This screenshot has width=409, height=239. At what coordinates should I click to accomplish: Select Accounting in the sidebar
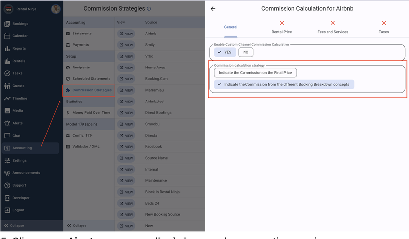(30, 148)
